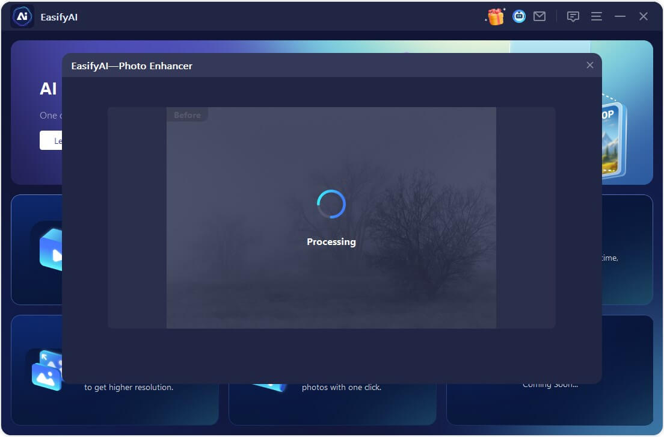Open the mail envelope icon

tap(539, 16)
